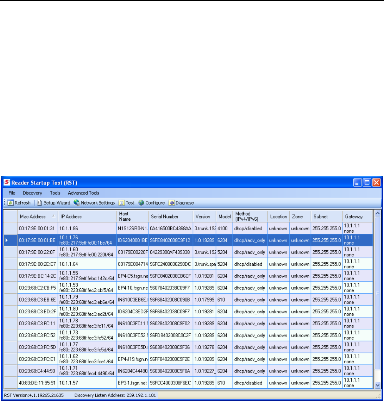Click the Gateway column header
384x401 pixels.
[357, 216]
